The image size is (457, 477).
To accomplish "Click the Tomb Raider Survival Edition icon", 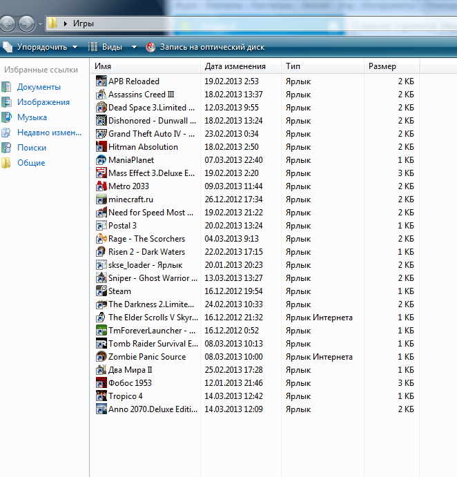I will [x=101, y=344].
